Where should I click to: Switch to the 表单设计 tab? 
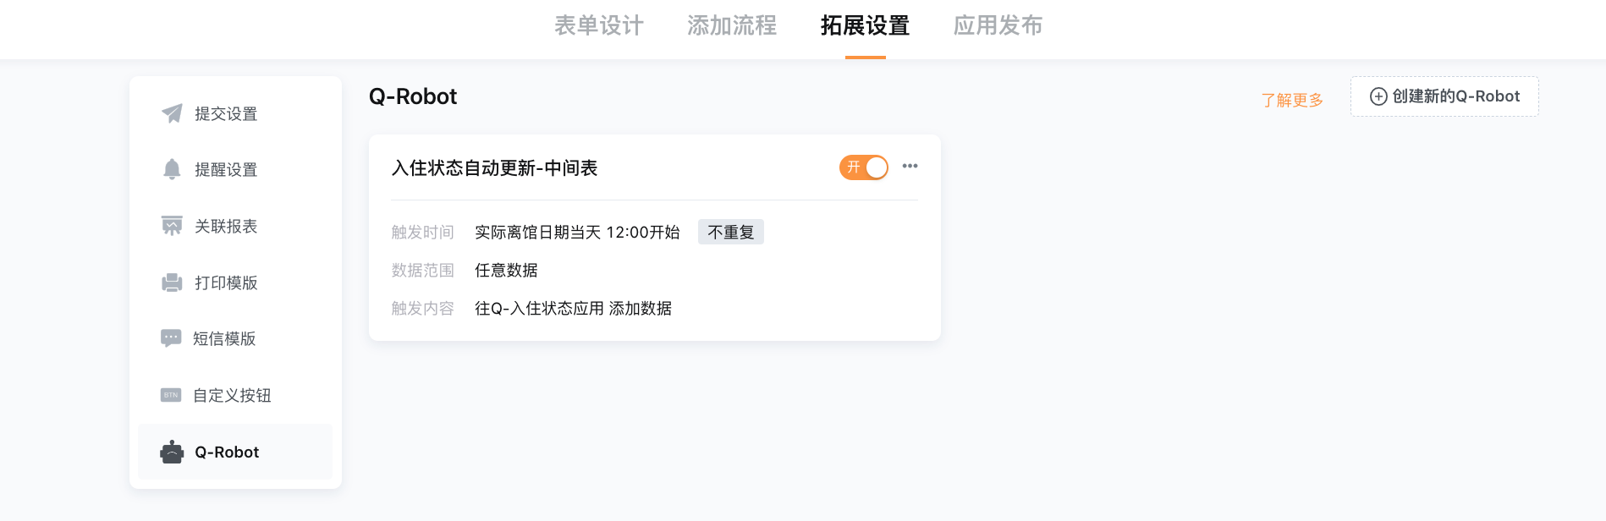[x=599, y=25]
